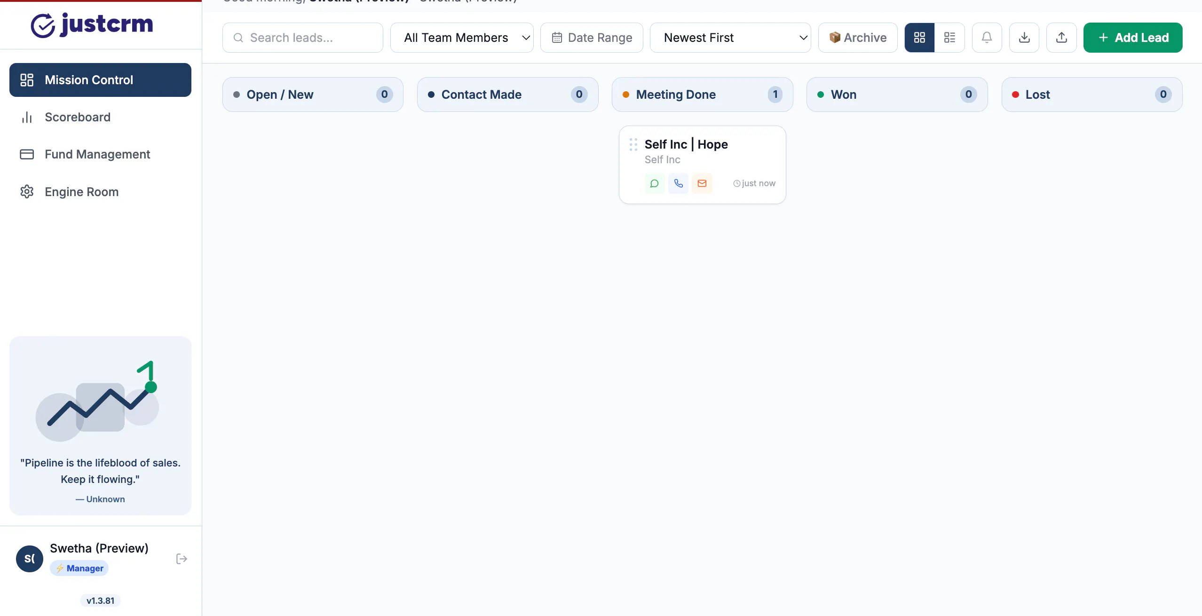This screenshot has height=616, width=1202.
Task: Open notifications bell
Action: pyautogui.click(x=987, y=38)
